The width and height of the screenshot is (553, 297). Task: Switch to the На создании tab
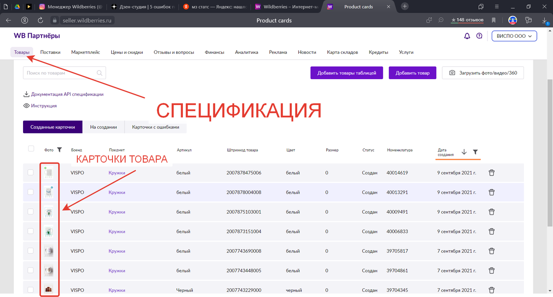[x=103, y=127]
